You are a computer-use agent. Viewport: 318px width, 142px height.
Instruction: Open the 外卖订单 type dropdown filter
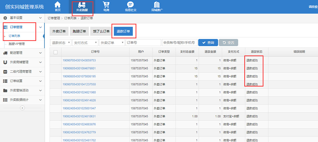pos(111,43)
